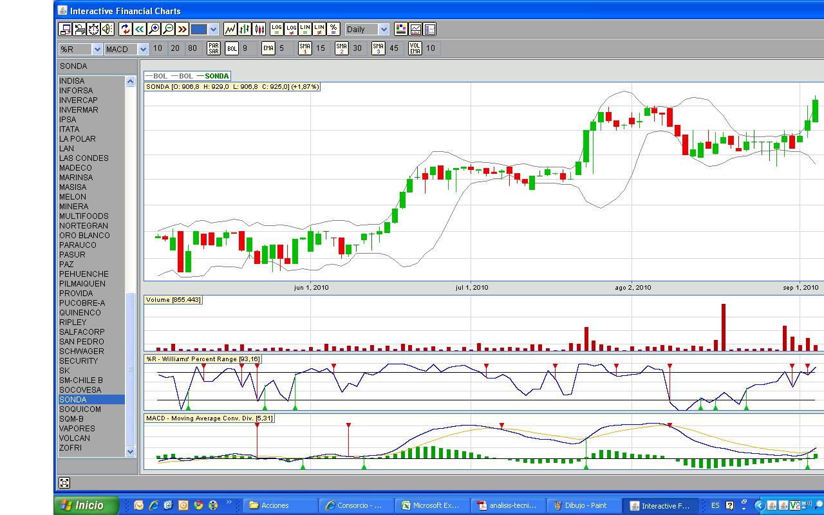Toggle LOG not-equal scale mode
The height and width of the screenshot is (515, 824).
pos(291,29)
